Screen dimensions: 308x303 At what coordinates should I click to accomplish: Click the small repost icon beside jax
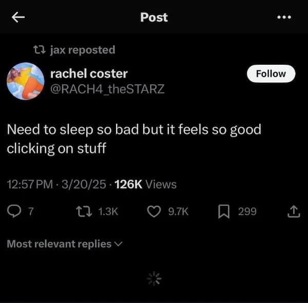coord(38,50)
